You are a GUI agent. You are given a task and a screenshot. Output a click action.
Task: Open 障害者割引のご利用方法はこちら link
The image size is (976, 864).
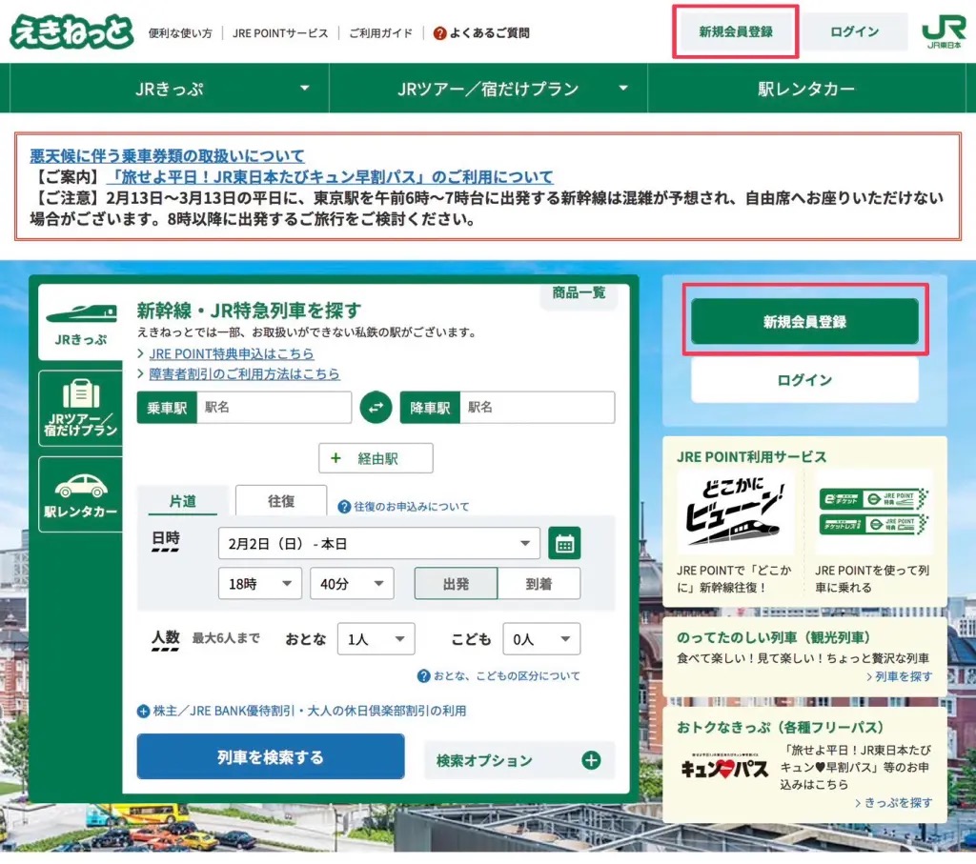245,373
